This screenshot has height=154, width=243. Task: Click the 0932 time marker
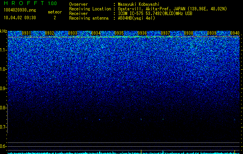49,33
